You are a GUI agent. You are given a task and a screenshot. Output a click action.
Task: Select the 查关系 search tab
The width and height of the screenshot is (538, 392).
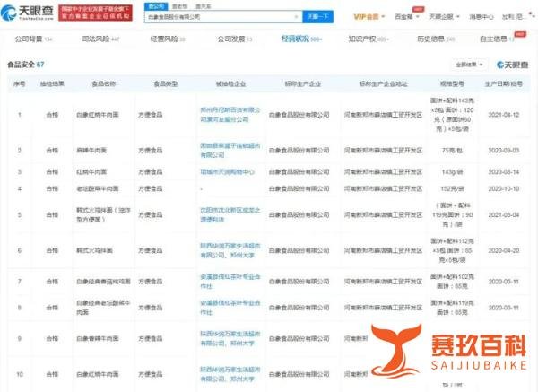(x=204, y=6)
